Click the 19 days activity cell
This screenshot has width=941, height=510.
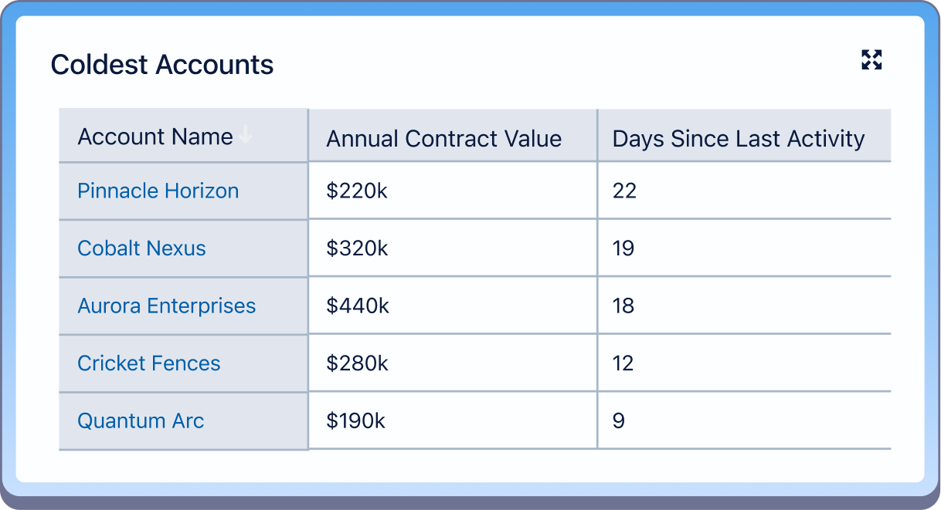623,248
